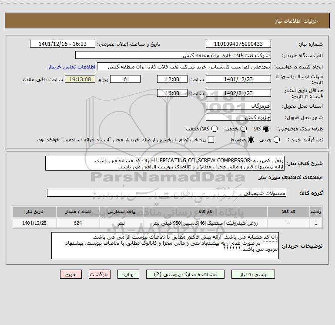The width and height of the screenshot is (335, 325).
Task: Click the پاسخ به نیاز button
Action: coord(253,274)
